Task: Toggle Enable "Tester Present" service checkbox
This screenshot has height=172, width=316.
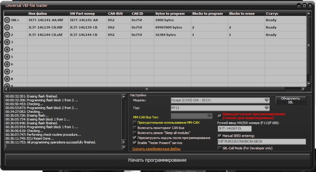Action: tap(134, 143)
